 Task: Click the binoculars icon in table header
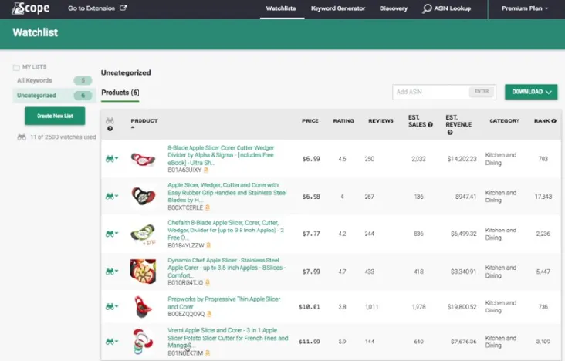[x=109, y=121]
